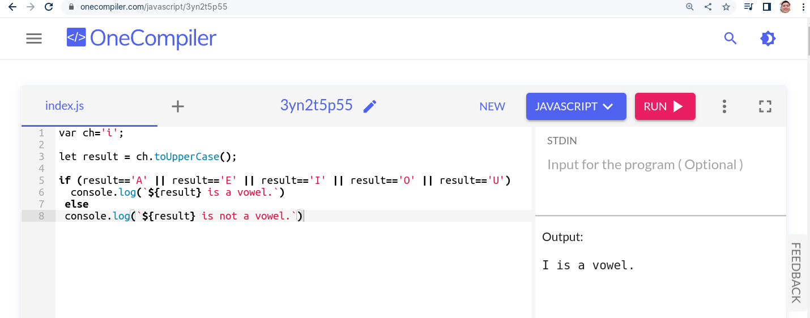Click output text 'I is a vowel.'
Viewport: 810px width, 318px height.
tap(588, 265)
